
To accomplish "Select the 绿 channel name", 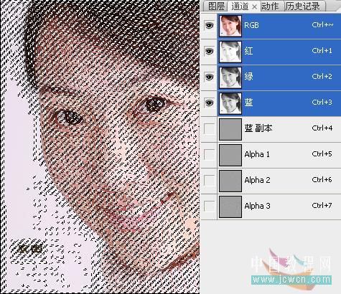I will pos(248,77).
